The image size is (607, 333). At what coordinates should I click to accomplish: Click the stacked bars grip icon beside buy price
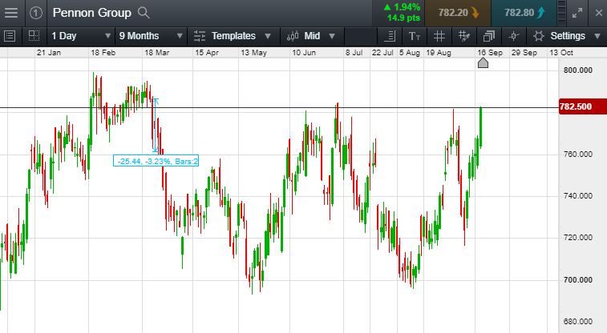click(562, 13)
